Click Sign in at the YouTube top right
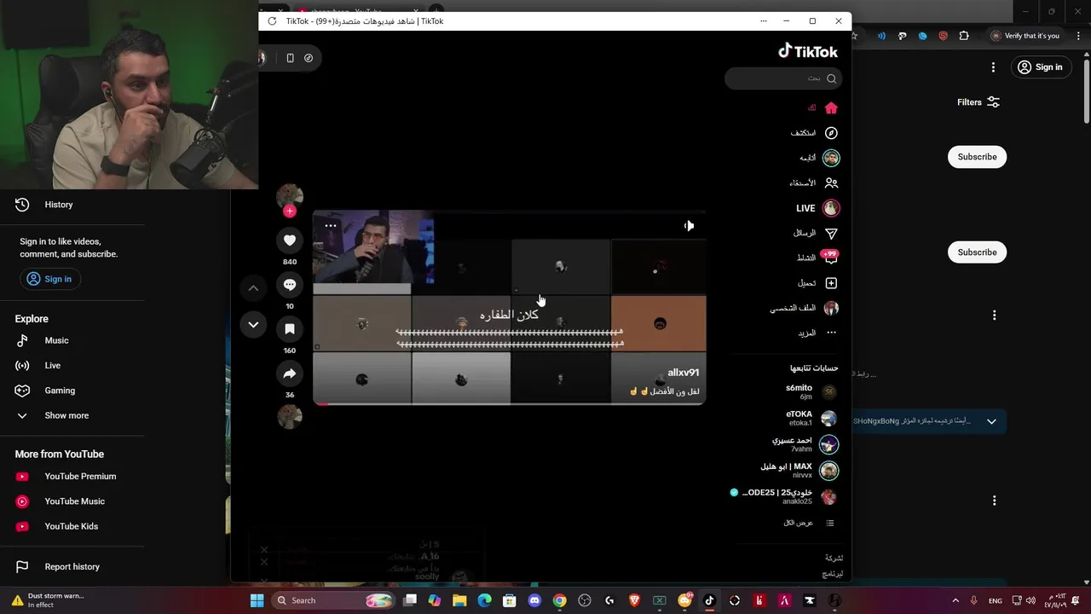1091x614 pixels. pos(1040,67)
